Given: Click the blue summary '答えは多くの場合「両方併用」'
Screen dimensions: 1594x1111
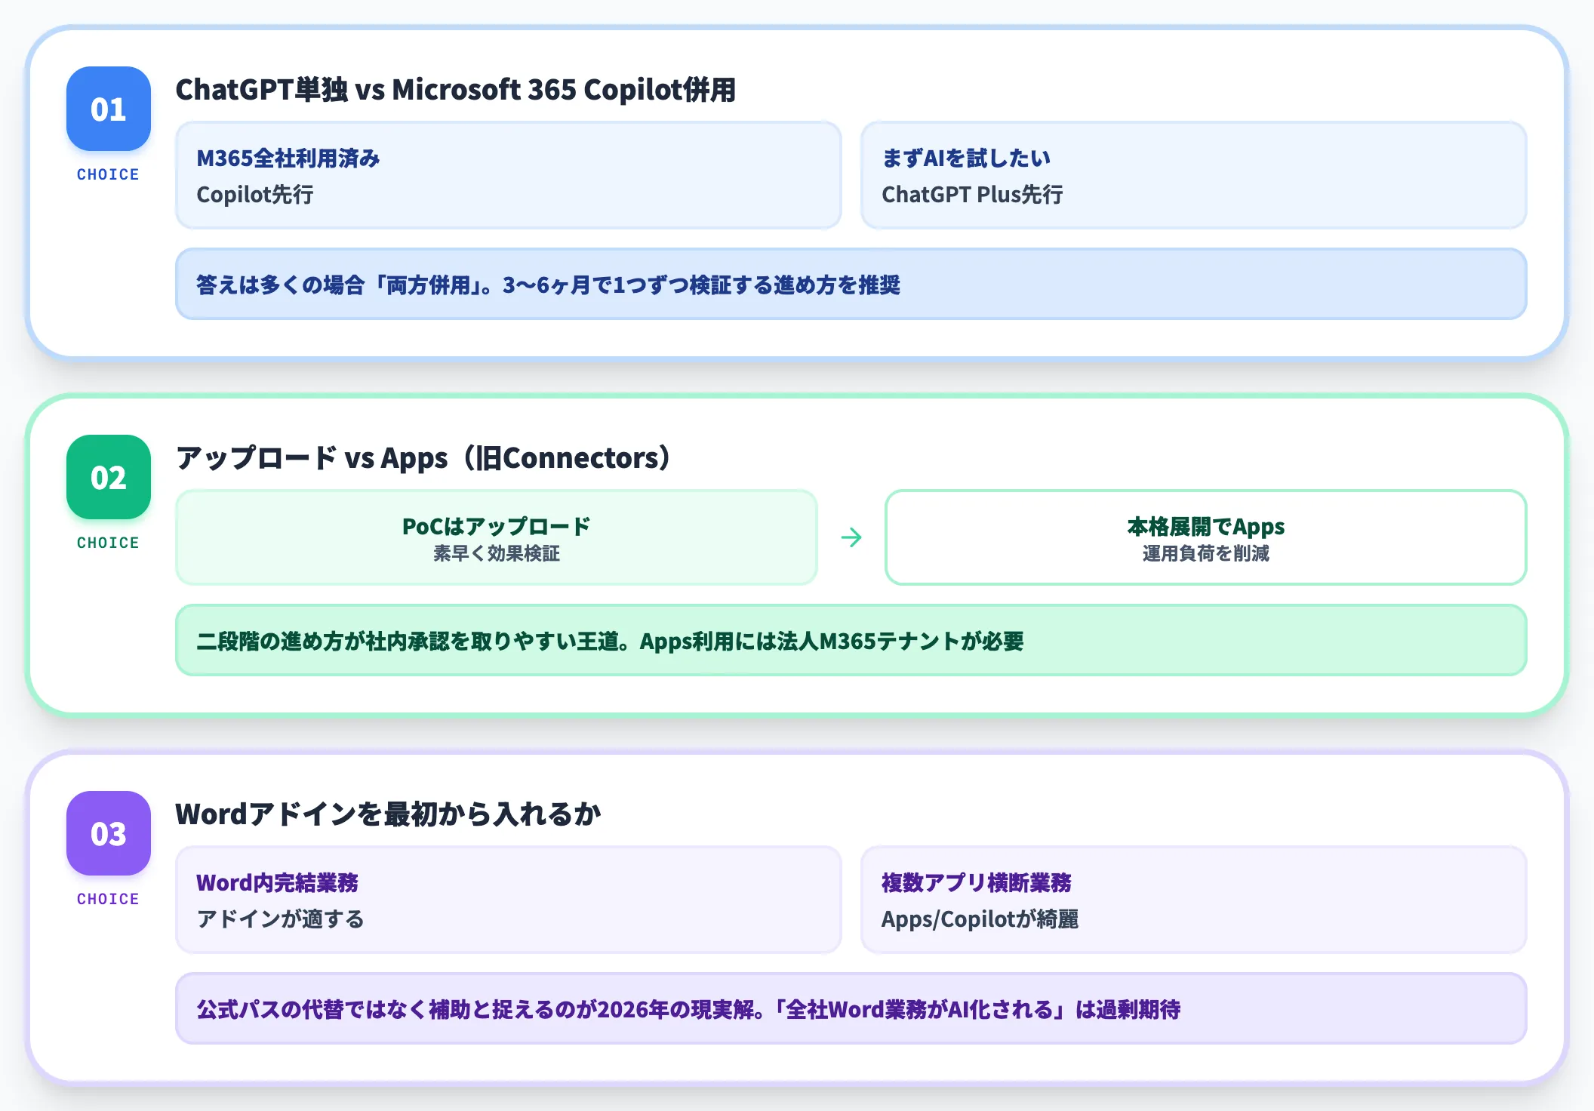Looking at the screenshot, I should pos(851,284).
